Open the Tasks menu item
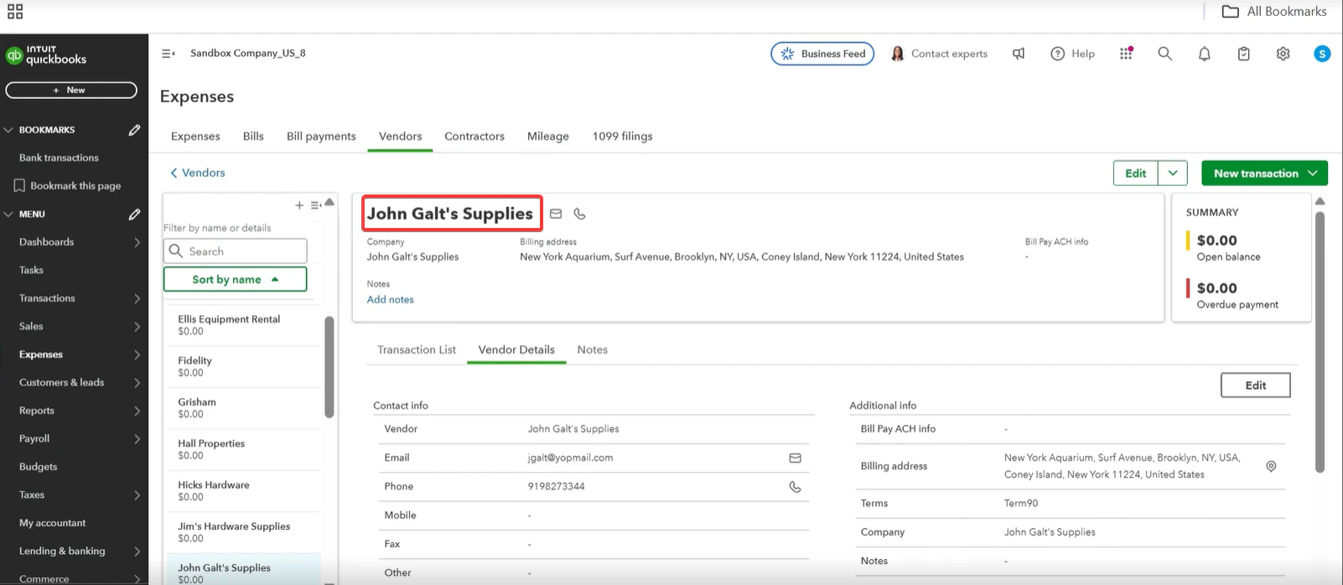The image size is (1343, 585). [x=31, y=271]
